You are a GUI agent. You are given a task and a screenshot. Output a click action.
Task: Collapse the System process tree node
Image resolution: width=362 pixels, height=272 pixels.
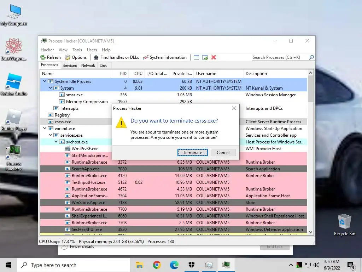click(x=50, y=88)
